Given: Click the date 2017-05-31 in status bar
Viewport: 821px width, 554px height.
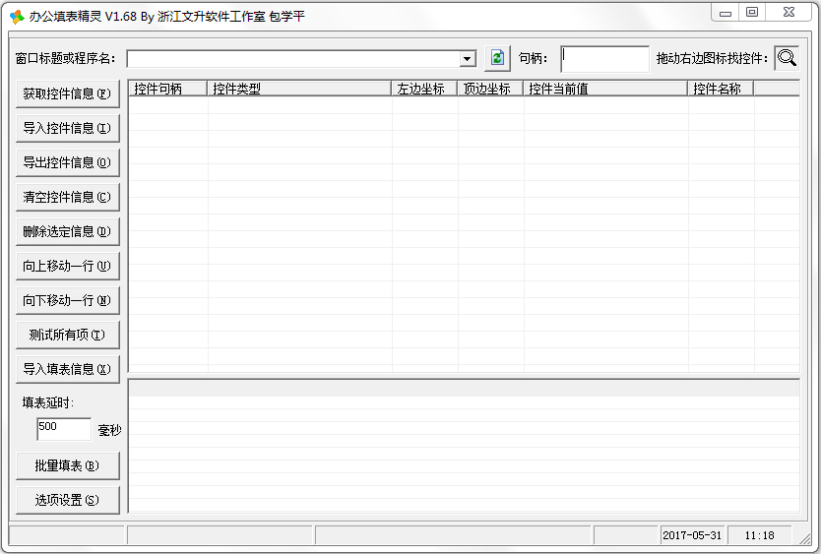Looking at the screenshot, I should click(692, 535).
